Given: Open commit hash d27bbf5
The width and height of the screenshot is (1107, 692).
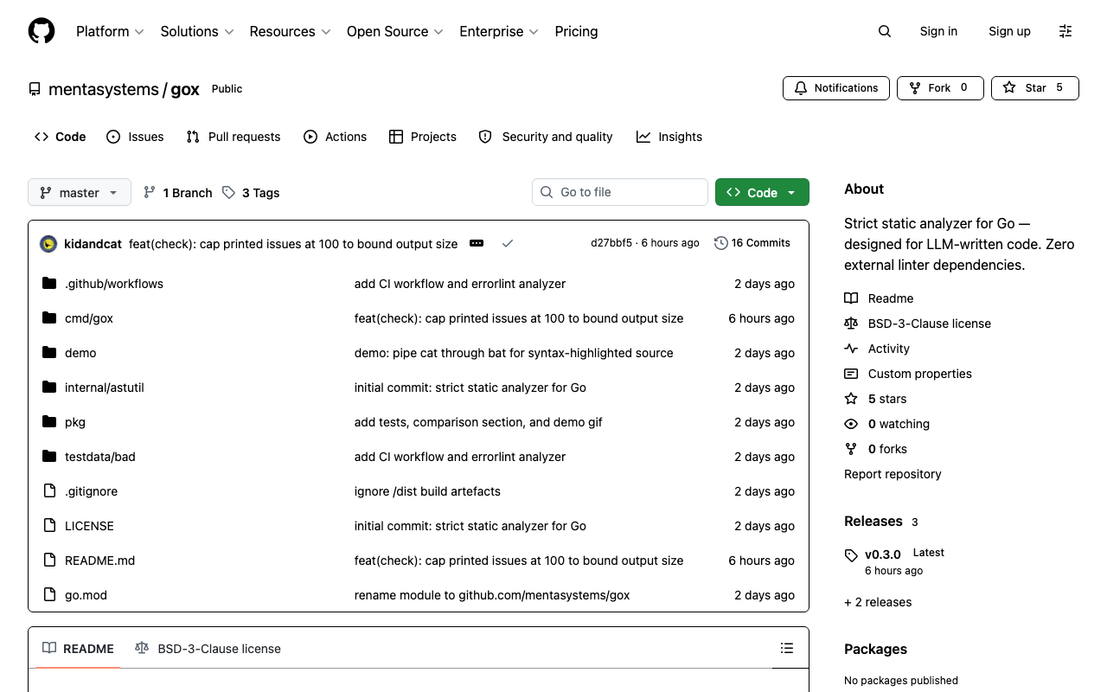Looking at the screenshot, I should pyautogui.click(x=611, y=243).
